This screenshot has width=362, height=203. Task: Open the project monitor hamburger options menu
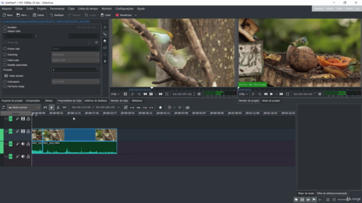[x=320, y=94]
